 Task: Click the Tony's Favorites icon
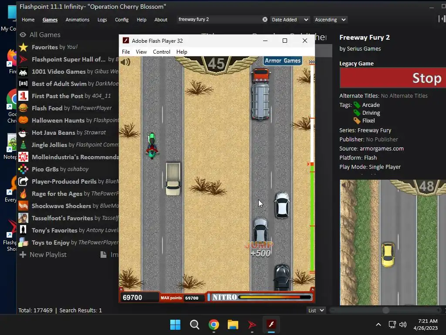24,230
